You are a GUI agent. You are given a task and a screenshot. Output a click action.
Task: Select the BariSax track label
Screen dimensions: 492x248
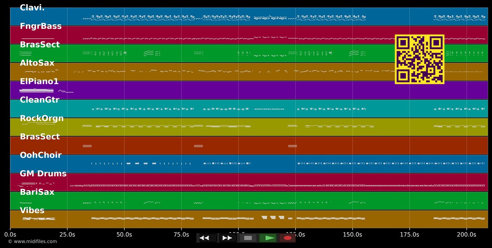click(x=37, y=192)
